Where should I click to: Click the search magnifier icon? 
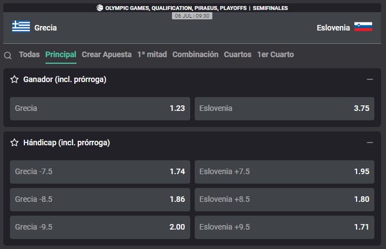[x=8, y=55]
